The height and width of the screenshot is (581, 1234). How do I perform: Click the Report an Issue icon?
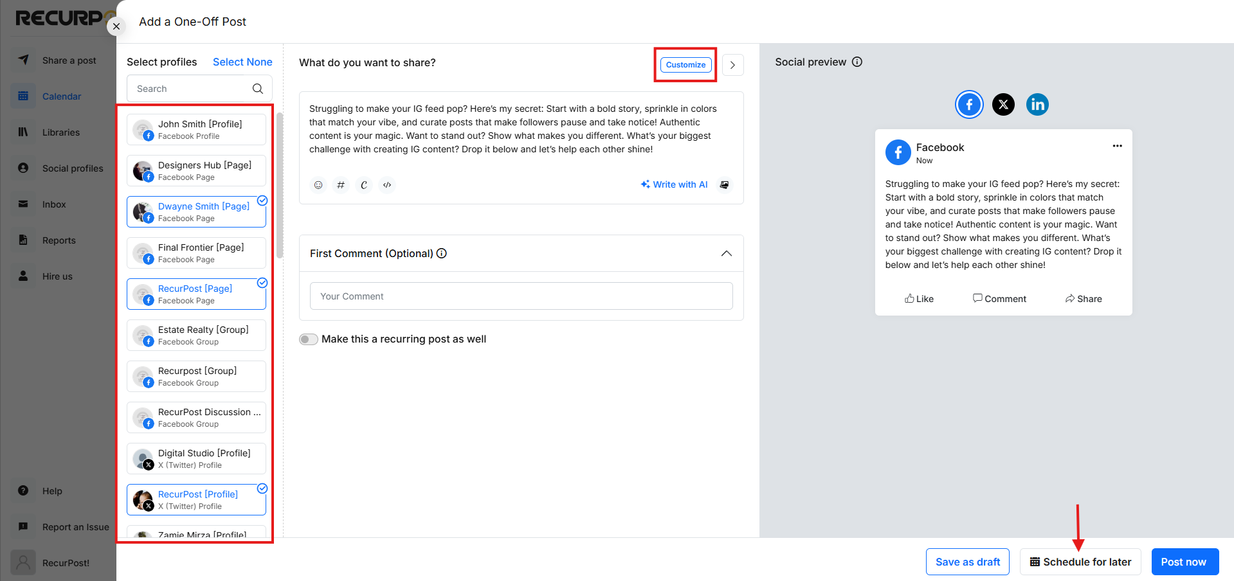[23, 526]
